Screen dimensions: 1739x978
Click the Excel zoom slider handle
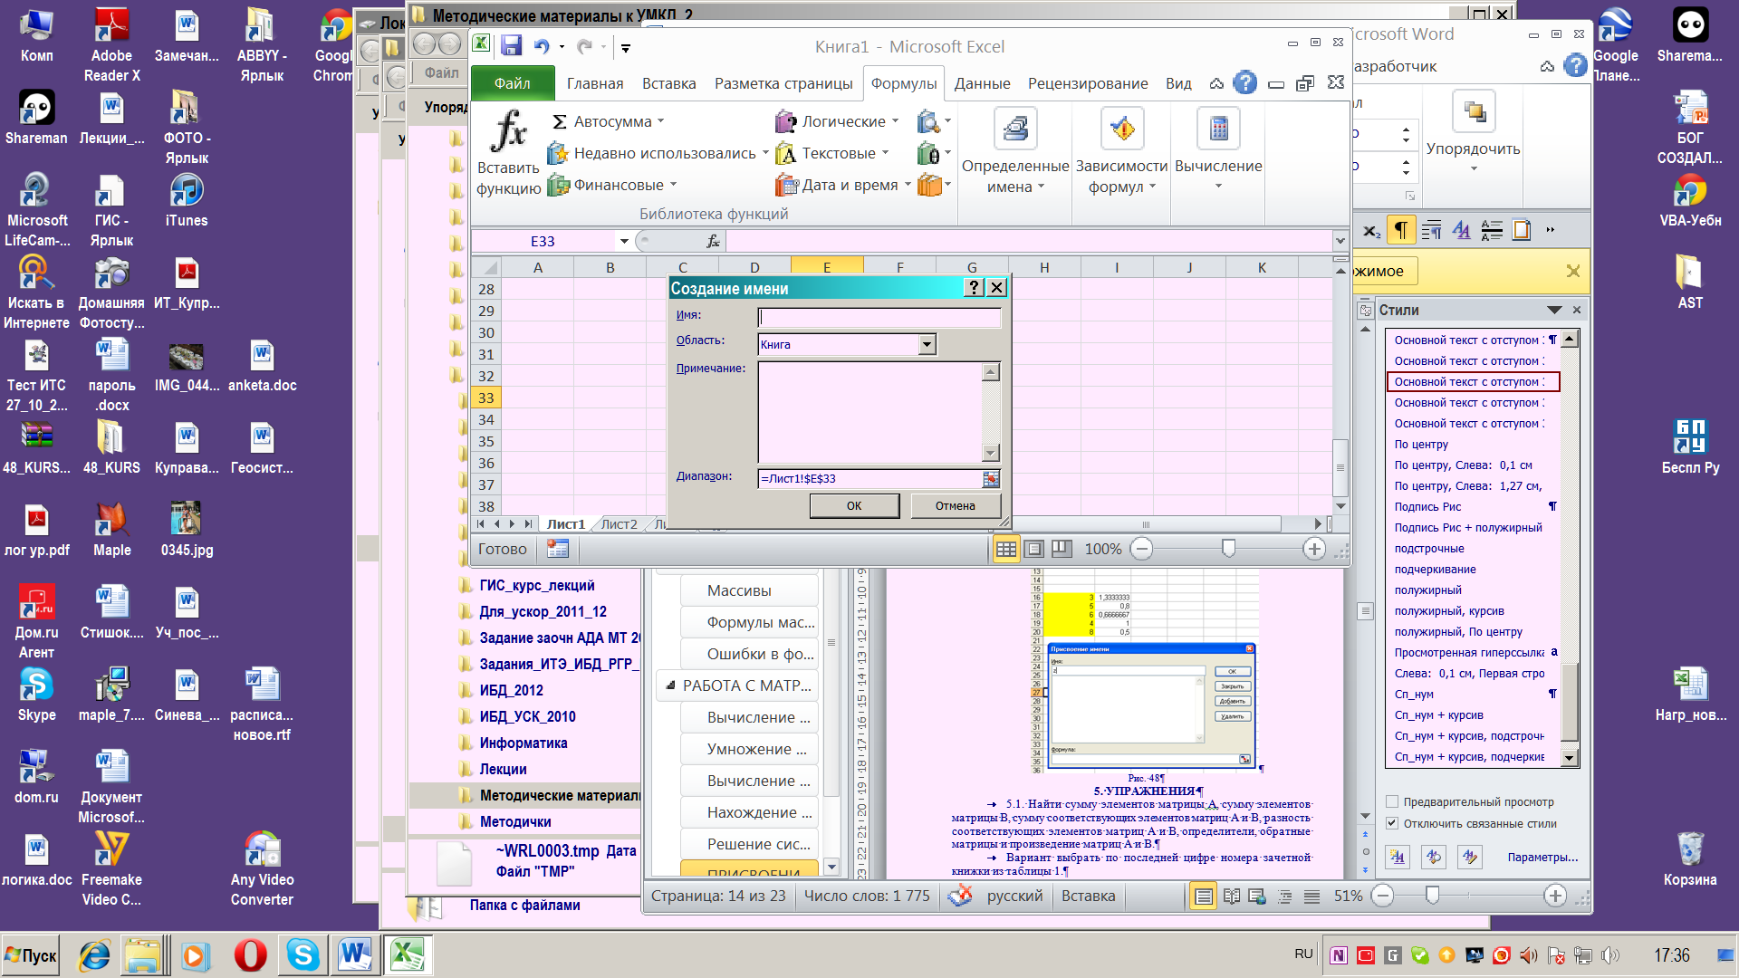[1228, 549]
